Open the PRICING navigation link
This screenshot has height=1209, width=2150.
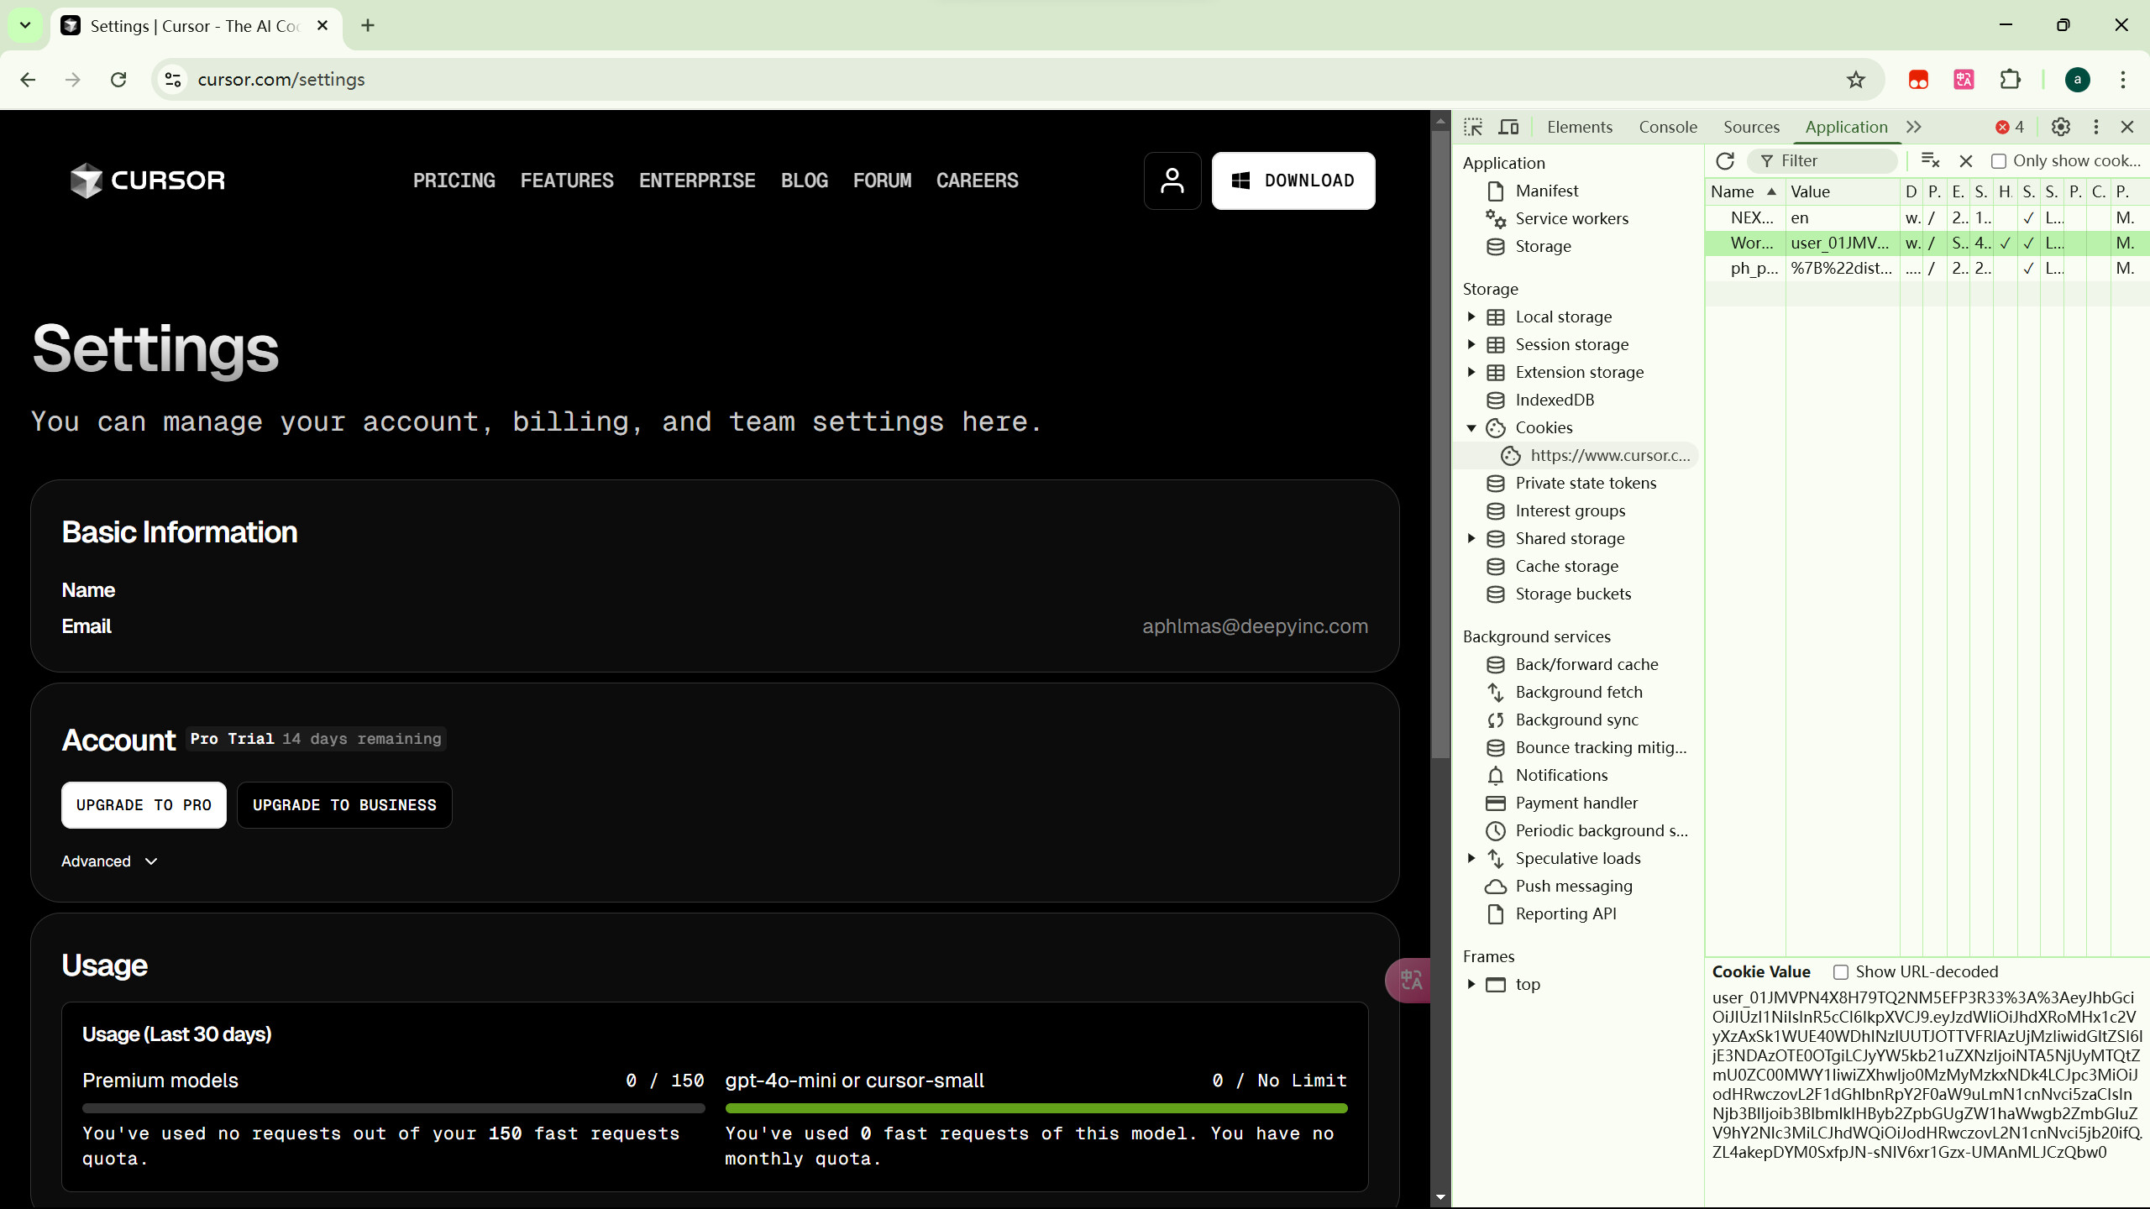(454, 181)
